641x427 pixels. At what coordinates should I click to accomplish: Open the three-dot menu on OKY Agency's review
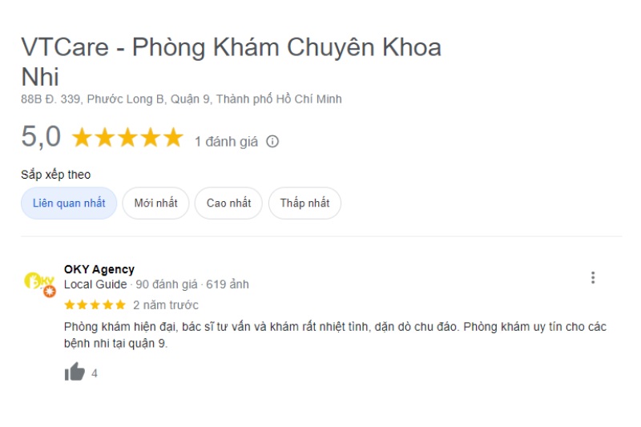(x=593, y=277)
